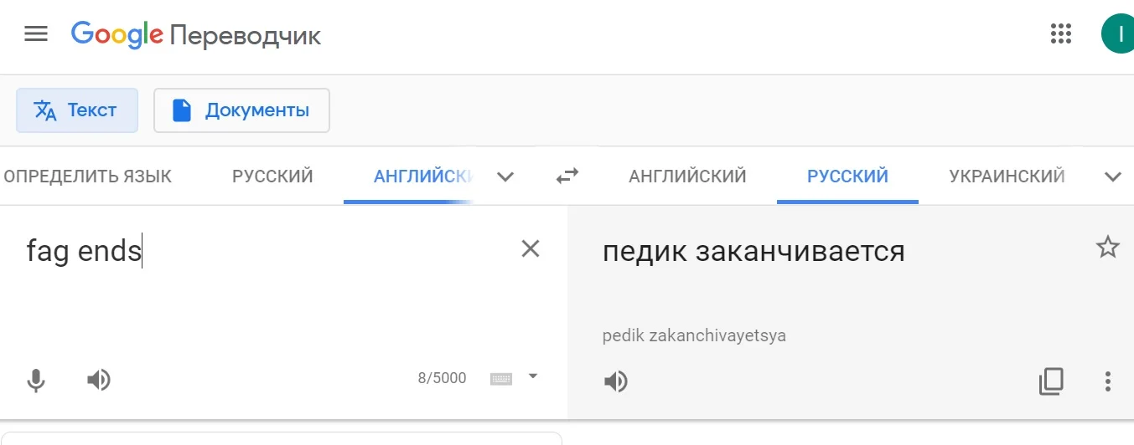This screenshot has width=1134, height=445.
Task: Switch to the Документы mode
Action: [241, 110]
